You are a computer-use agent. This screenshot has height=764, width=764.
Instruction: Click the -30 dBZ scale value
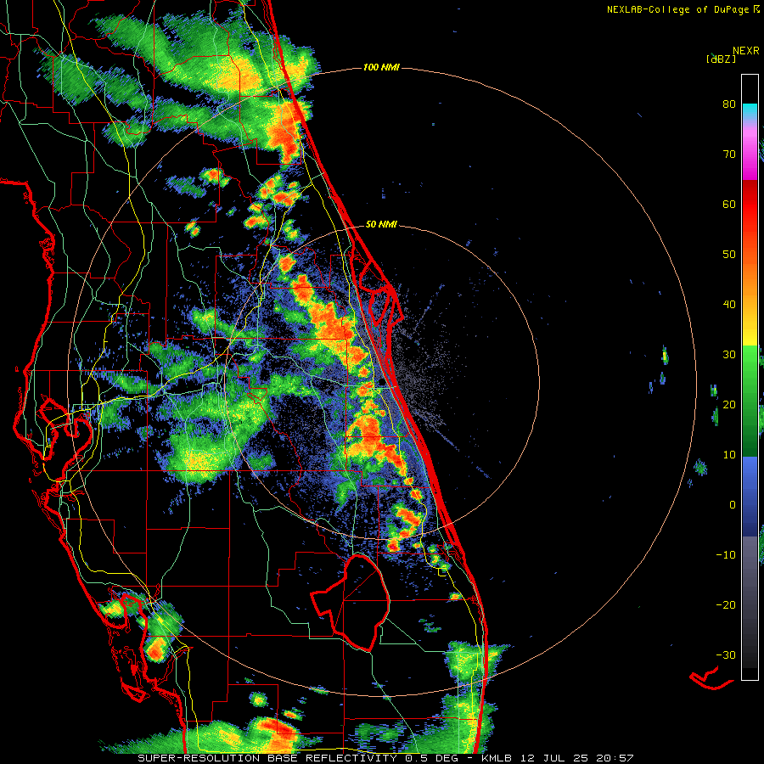(x=726, y=654)
